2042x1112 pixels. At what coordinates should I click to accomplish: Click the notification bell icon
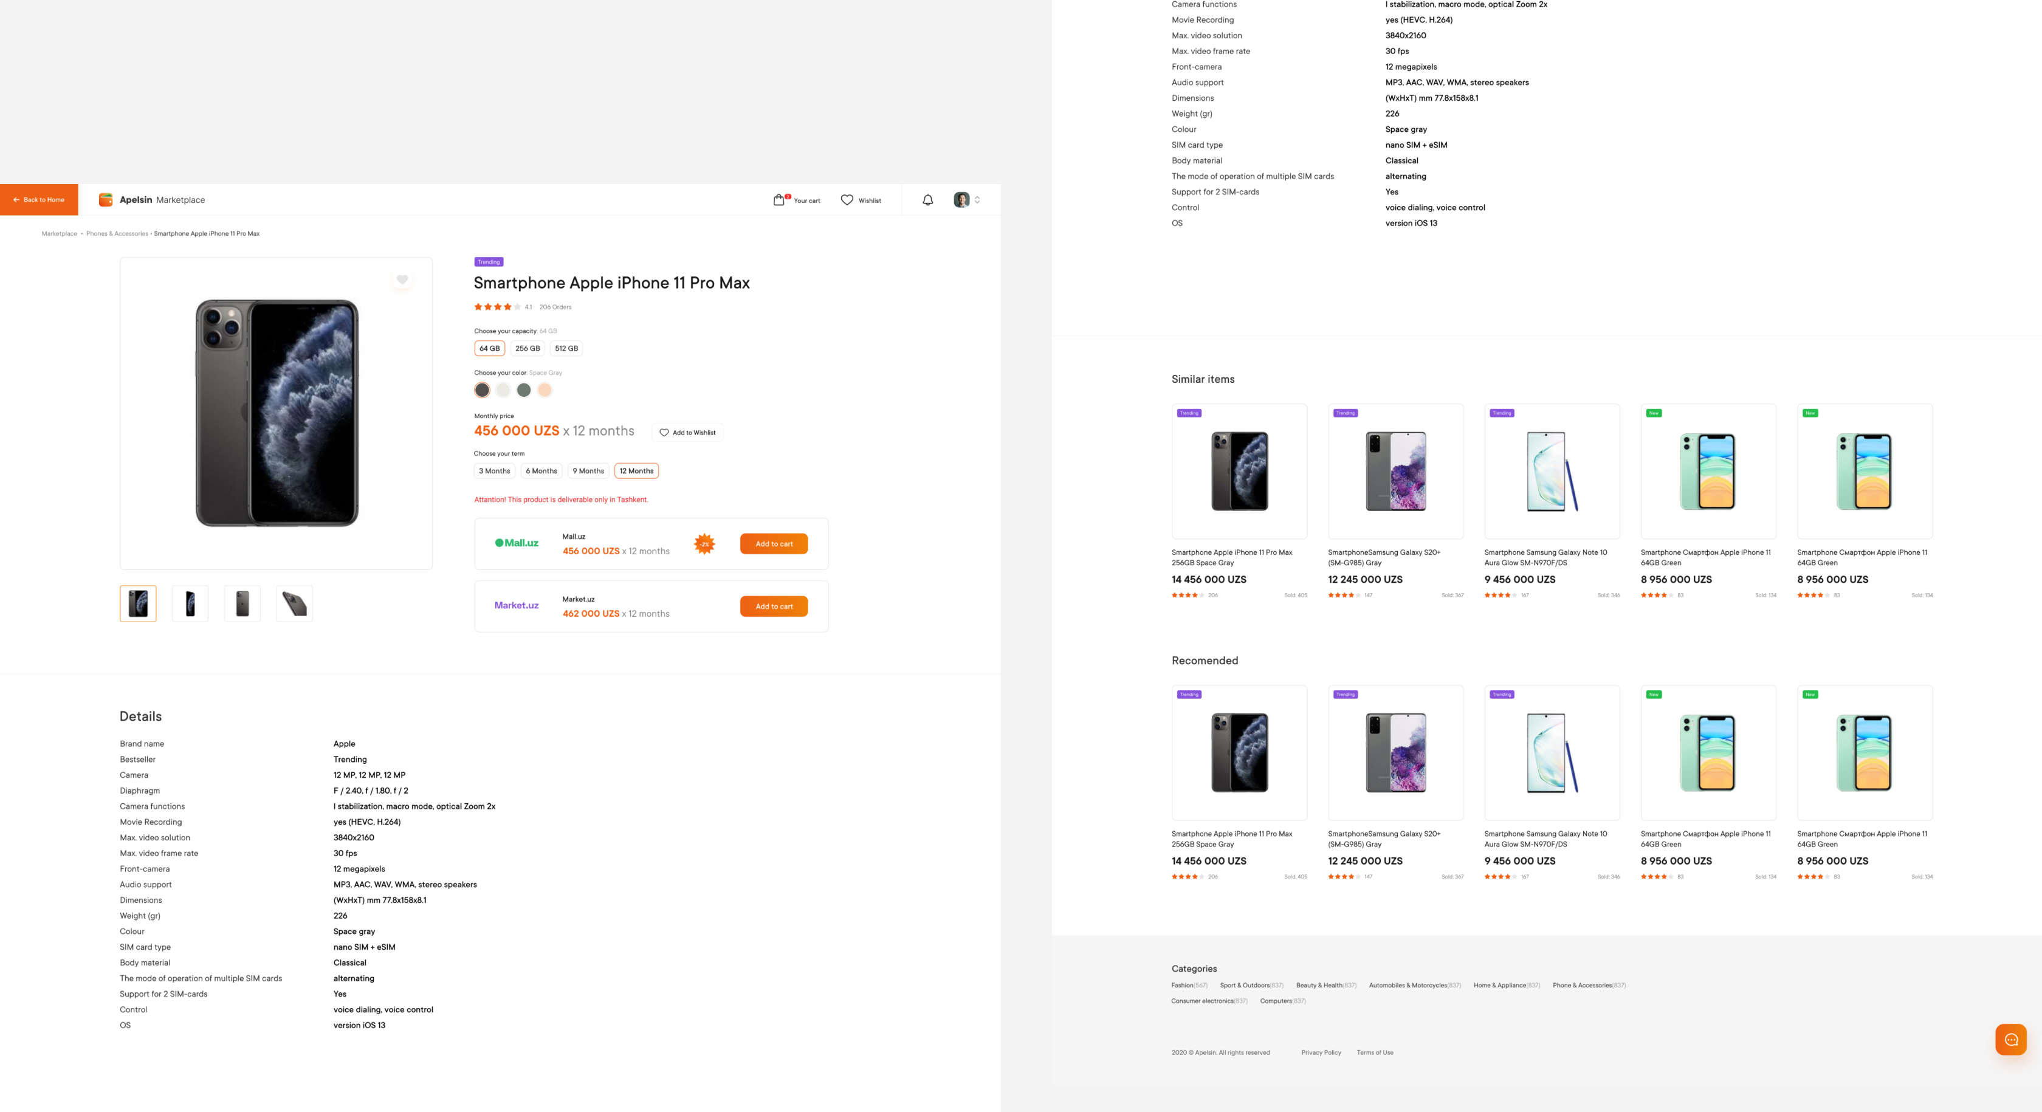tap(927, 199)
